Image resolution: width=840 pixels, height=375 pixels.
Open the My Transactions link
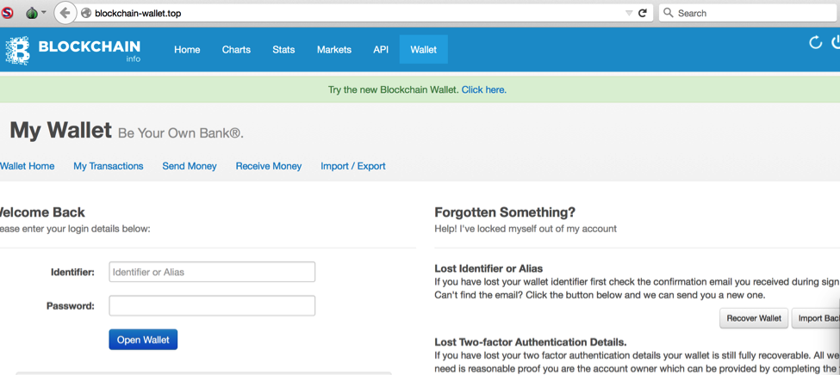(109, 166)
